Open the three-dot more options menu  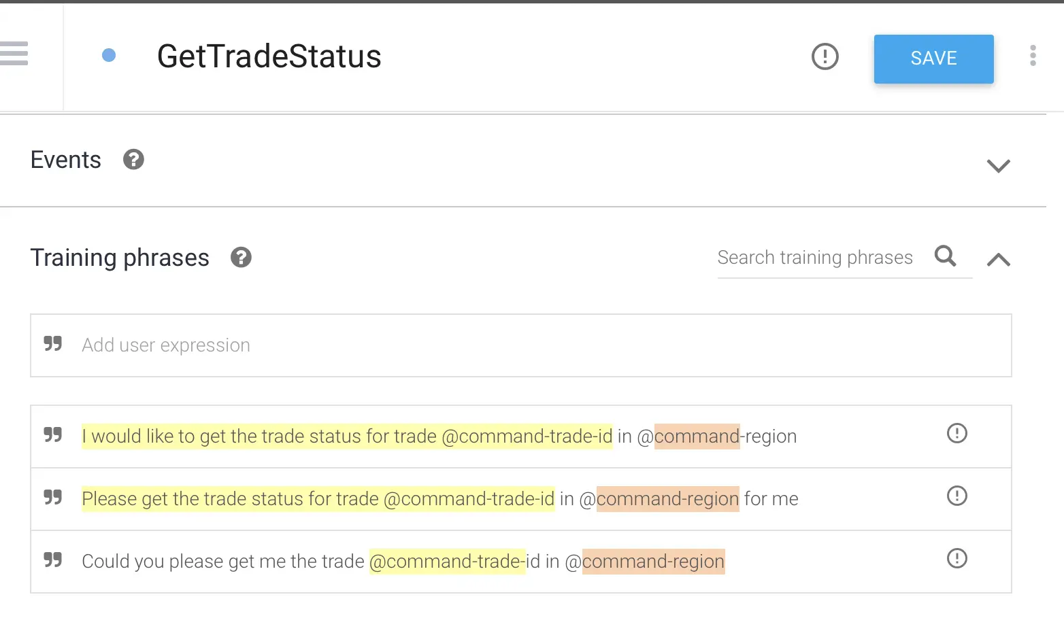click(x=1033, y=56)
